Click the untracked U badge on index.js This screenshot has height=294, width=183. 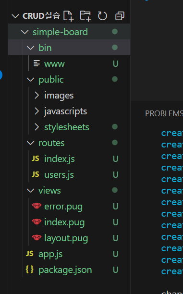click(x=115, y=159)
